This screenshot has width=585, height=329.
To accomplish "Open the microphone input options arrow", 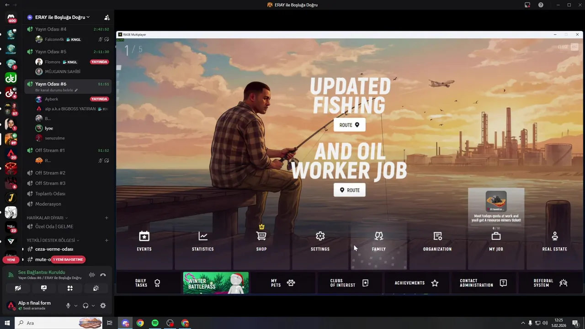I will point(76,306).
